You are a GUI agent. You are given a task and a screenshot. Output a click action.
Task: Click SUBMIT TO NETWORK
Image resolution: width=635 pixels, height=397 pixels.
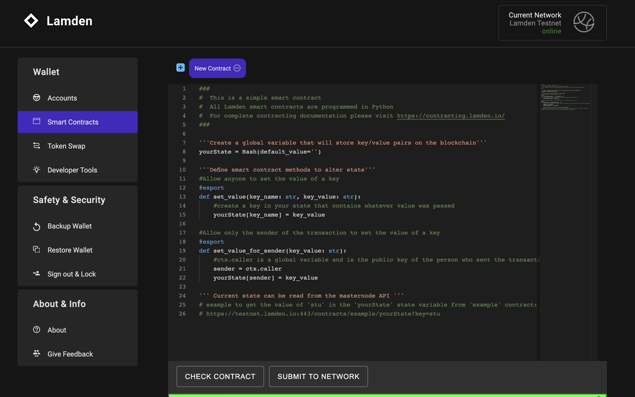318,376
